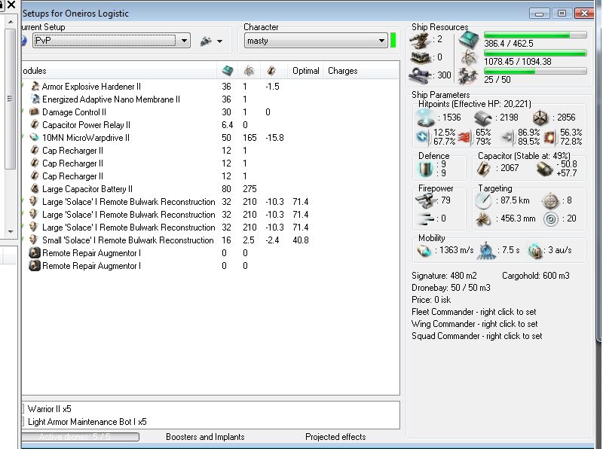Click the powergrid icon beside 1078.45 / 1094.38
Screen dimensions: 603x449
(x=469, y=58)
